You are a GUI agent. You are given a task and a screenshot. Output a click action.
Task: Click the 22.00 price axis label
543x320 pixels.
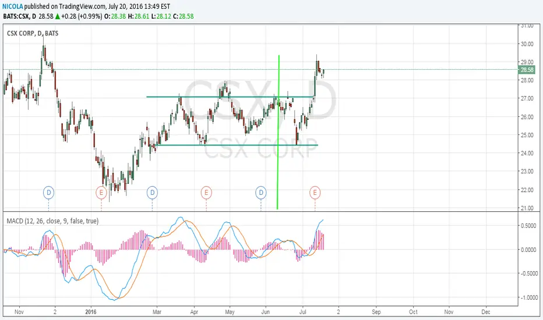click(x=527, y=190)
